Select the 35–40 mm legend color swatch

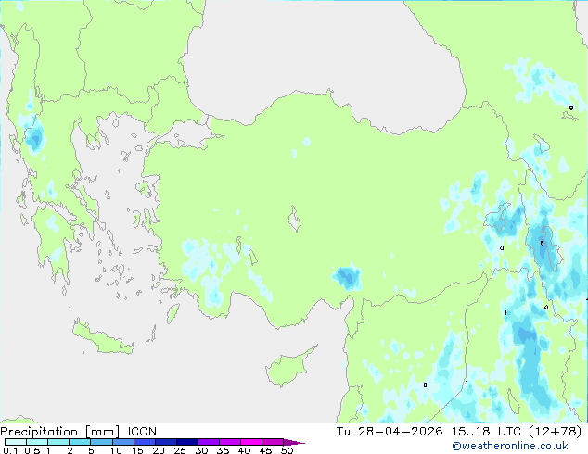pyautogui.click(x=230, y=442)
